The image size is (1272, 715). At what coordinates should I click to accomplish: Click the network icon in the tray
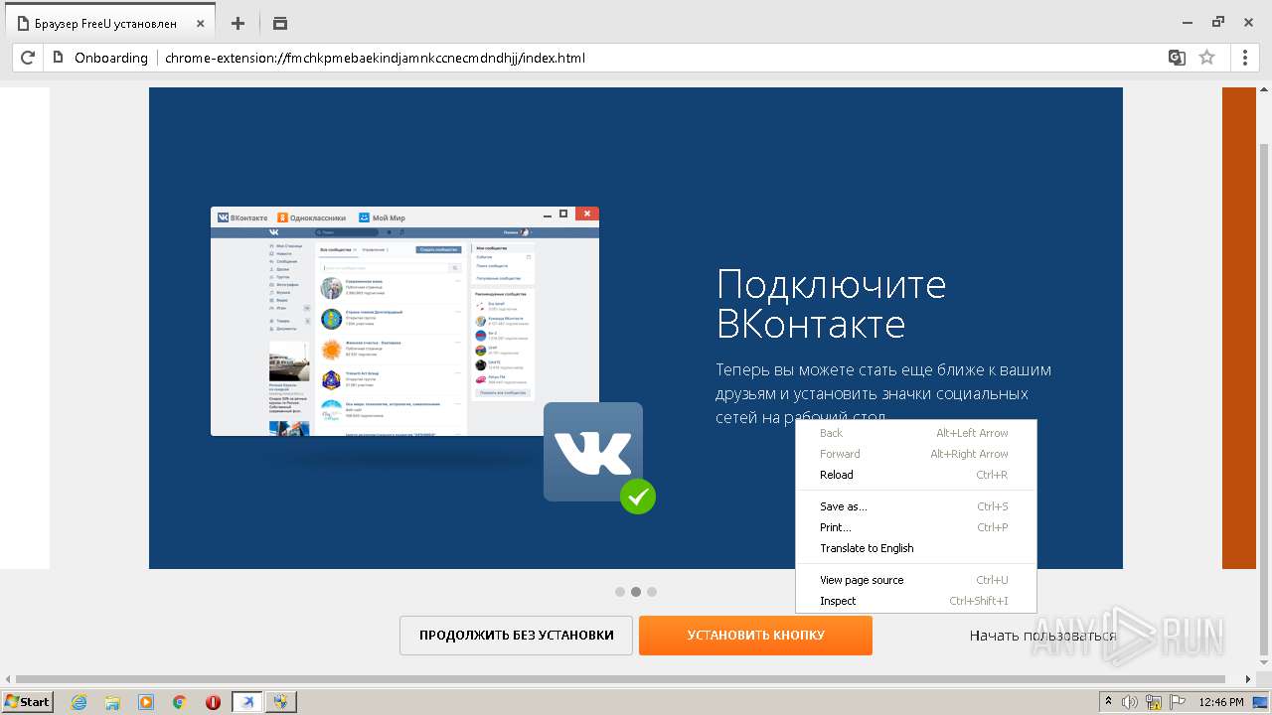point(1154,702)
